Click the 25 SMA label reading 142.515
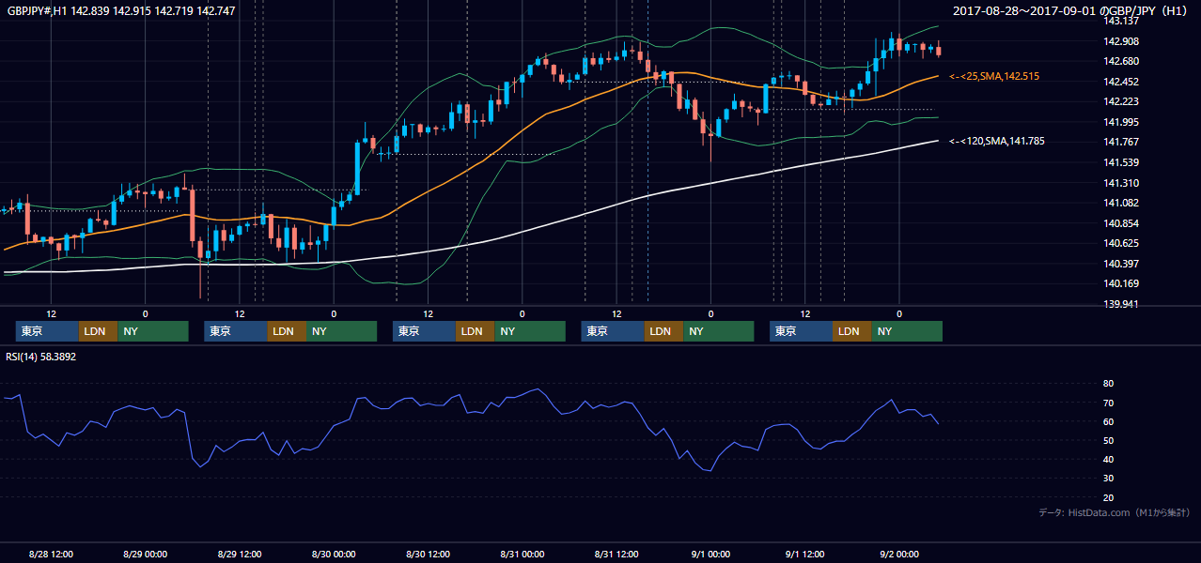This screenshot has height=563, width=1201. pos(994,76)
